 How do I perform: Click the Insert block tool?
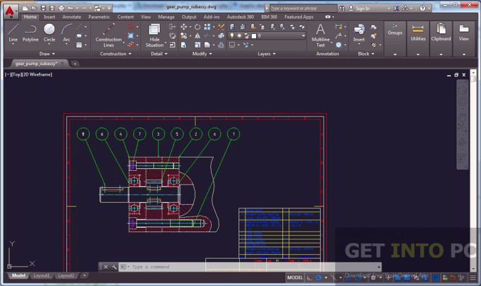coord(359,34)
